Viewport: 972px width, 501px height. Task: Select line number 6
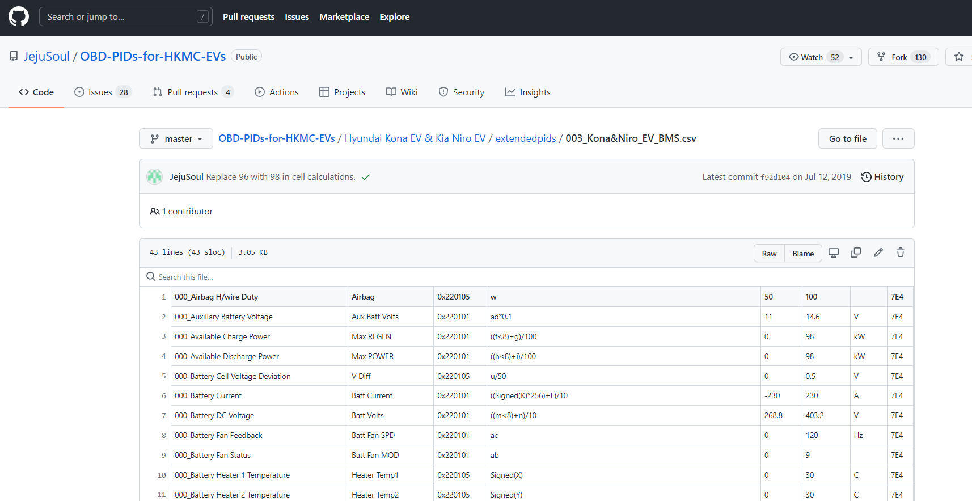pos(163,396)
